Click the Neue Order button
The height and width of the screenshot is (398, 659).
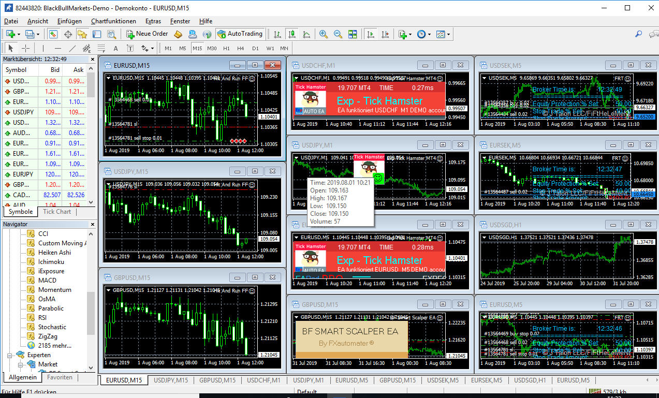tap(147, 34)
